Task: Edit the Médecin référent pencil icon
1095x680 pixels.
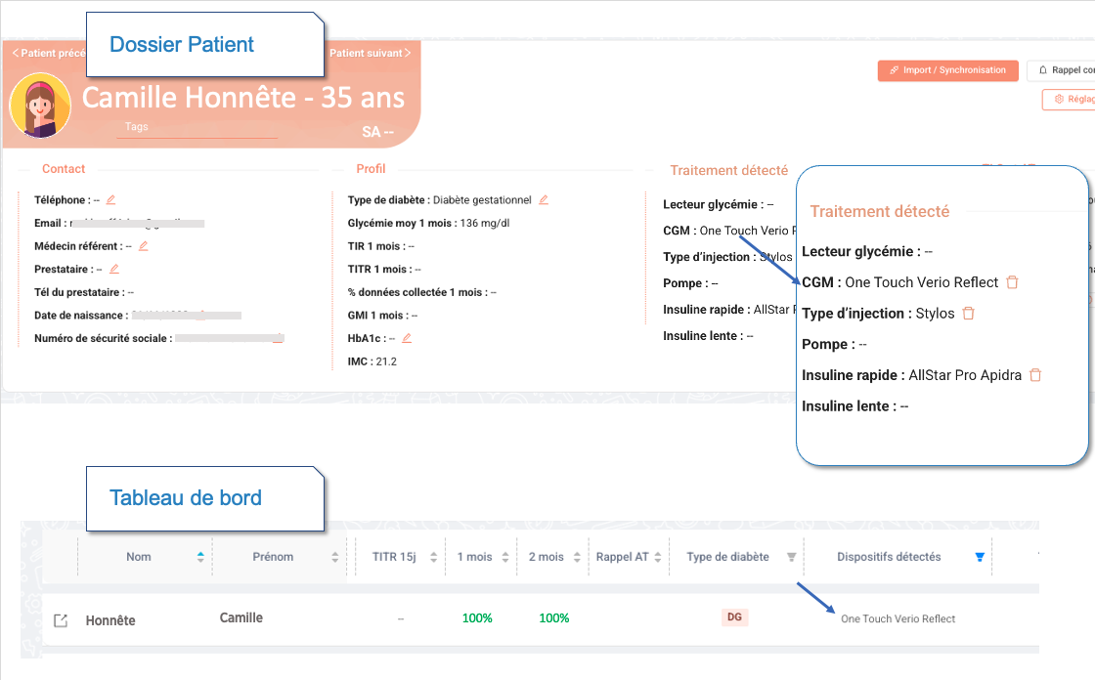Action: [x=143, y=246]
